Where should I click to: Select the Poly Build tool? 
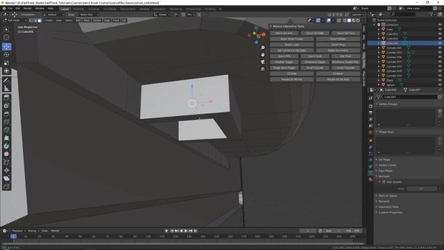pyautogui.click(x=6, y=138)
